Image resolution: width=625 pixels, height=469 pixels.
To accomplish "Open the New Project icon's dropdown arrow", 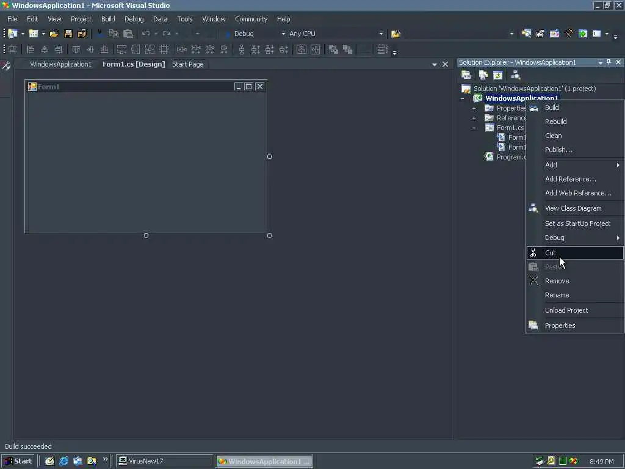I will (x=23, y=34).
